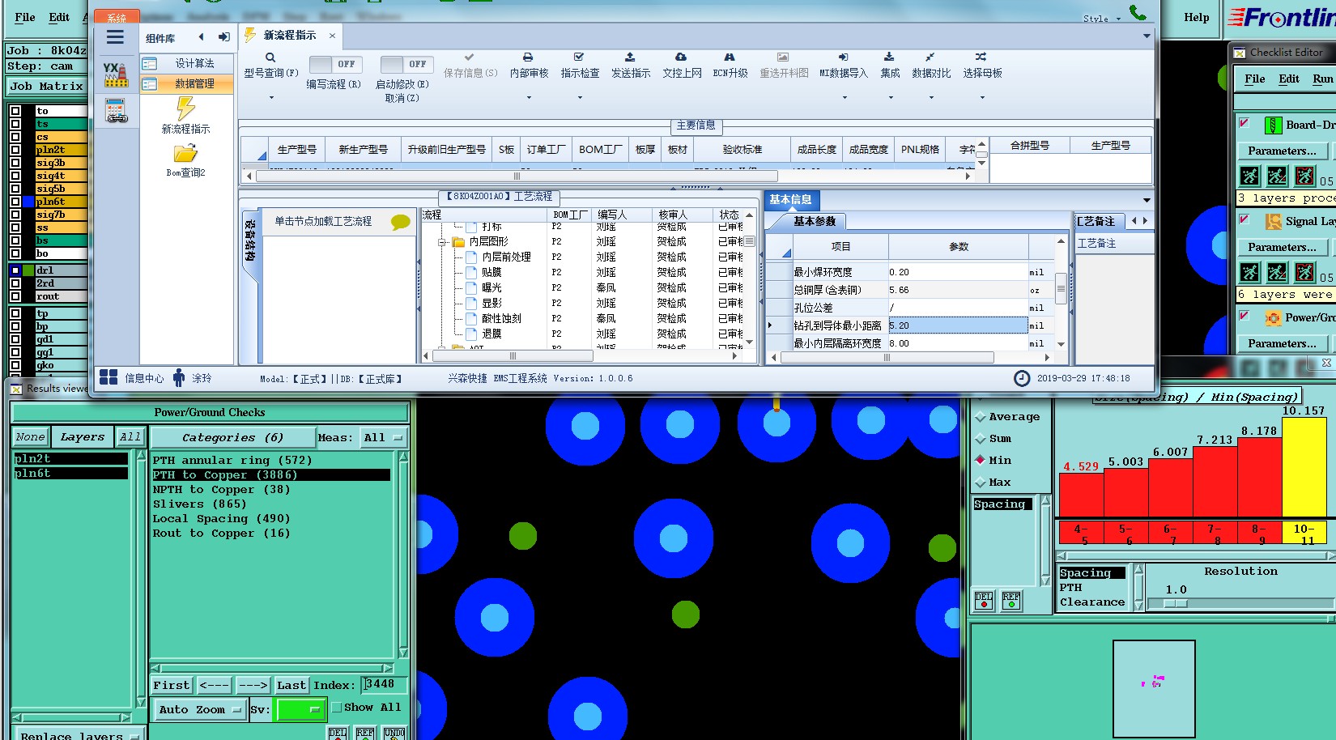Open the Meas: All dropdown
The image size is (1336, 740).
click(x=384, y=438)
